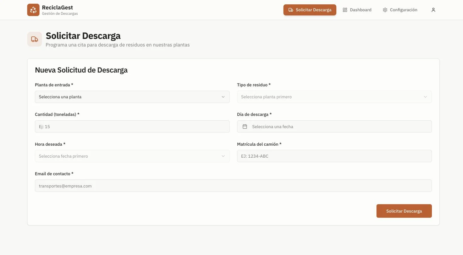463x255 pixels.
Task: Click the Email de contacto input field
Action: (233, 186)
